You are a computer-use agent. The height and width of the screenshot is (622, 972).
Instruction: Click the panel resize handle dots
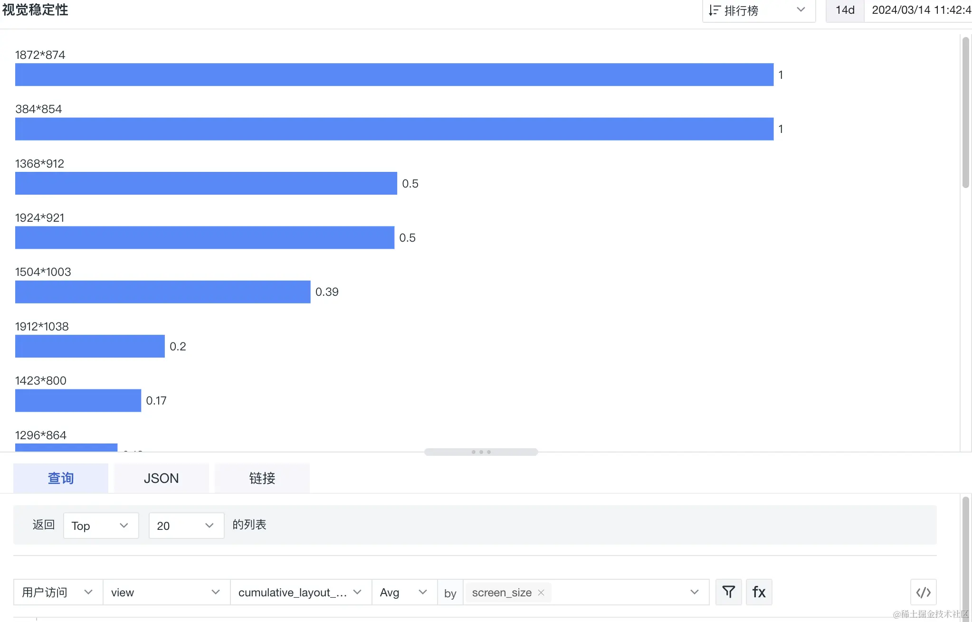(x=481, y=452)
